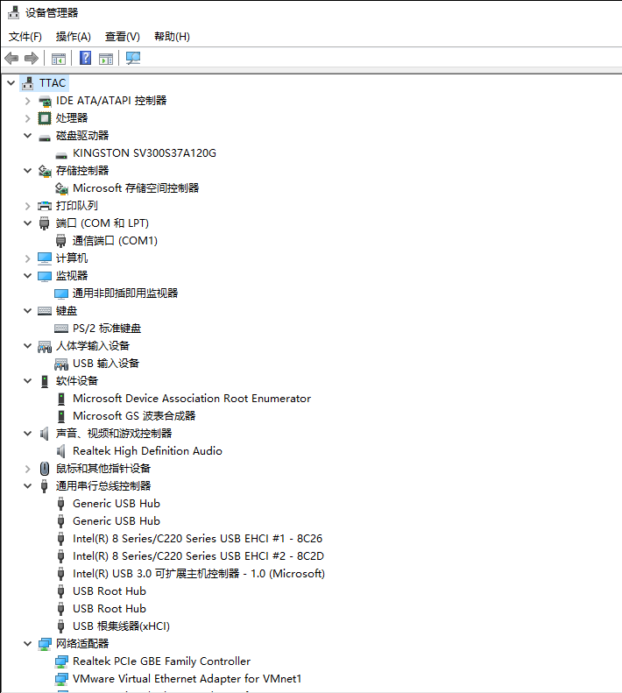Screen dimensions: 622x693
Task: Click the mouse icon next to 鼠标和其他指针设备
Action: click(x=45, y=469)
